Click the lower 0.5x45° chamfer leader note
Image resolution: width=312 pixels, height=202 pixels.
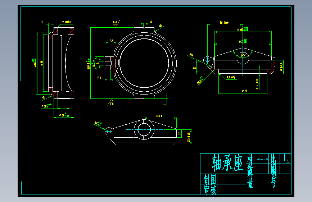pyautogui.click(x=231, y=77)
